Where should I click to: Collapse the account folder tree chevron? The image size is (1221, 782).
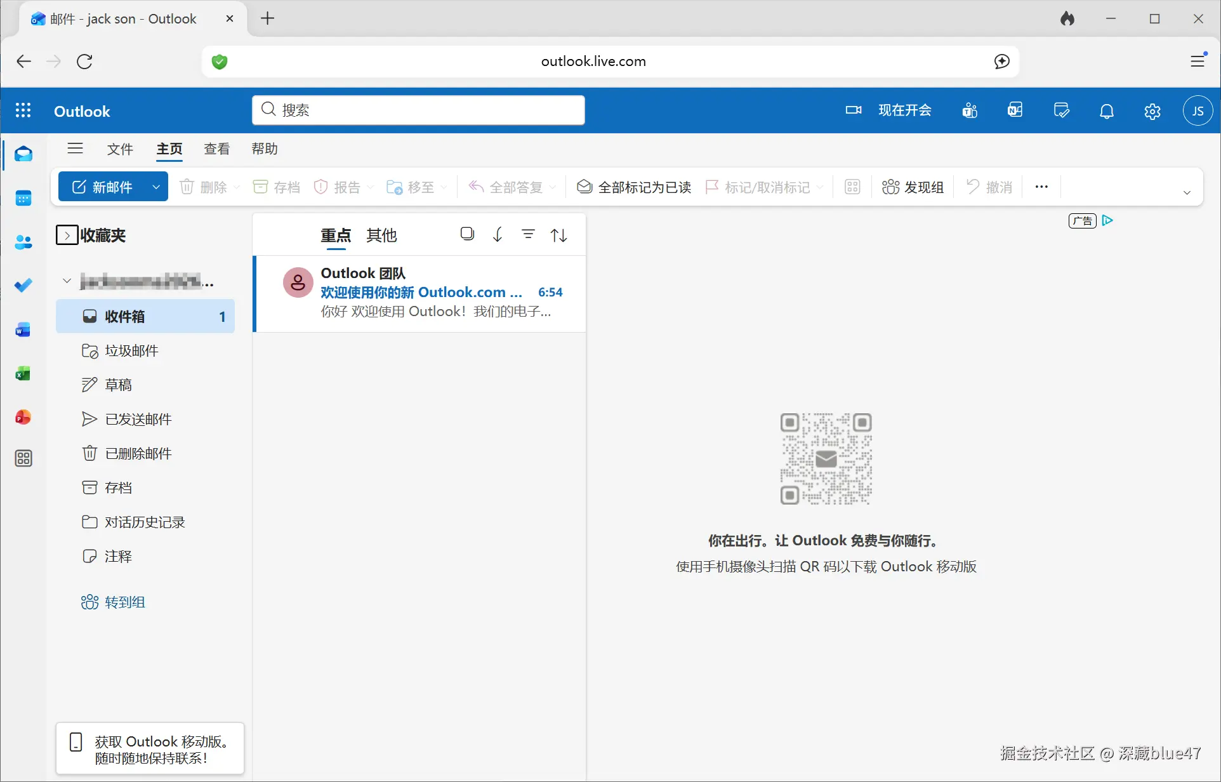click(x=67, y=281)
